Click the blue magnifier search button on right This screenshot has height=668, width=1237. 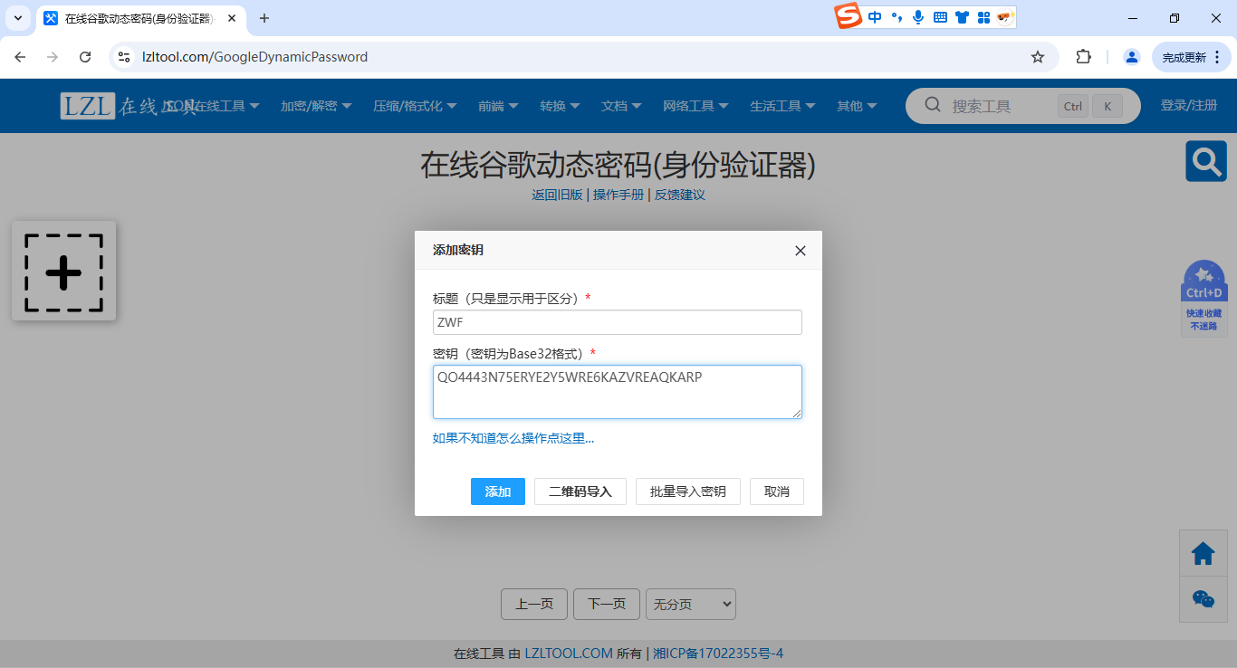(x=1206, y=161)
